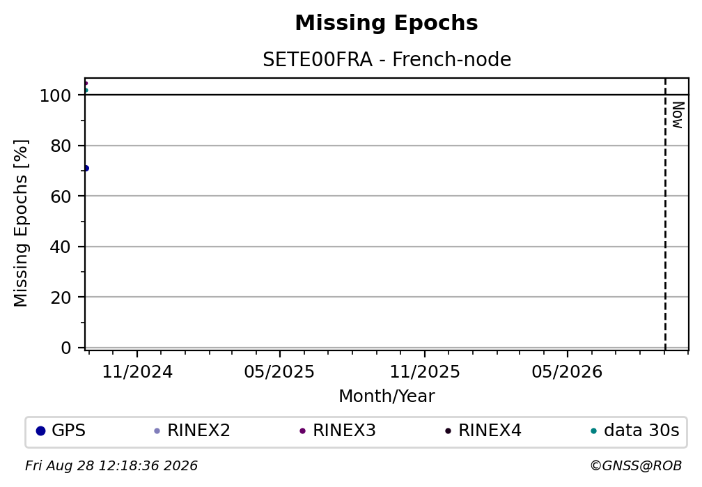Viewport: 702px width, 487px height.
Task: Click the 05/2026 x-axis tick label
Action: pos(567,372)
